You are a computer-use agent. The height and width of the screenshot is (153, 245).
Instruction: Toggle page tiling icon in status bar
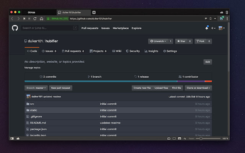tap(174, 138)
